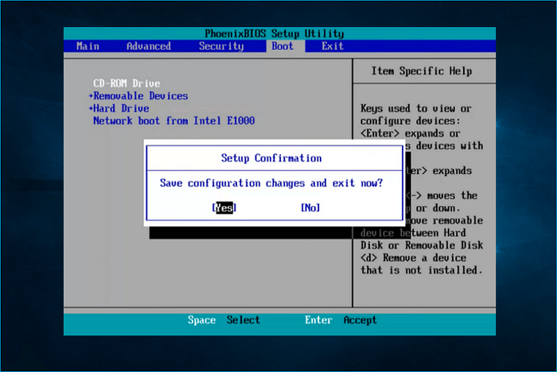
Task: Expand the plus before Removable Devices
Action: coord(91,96)
